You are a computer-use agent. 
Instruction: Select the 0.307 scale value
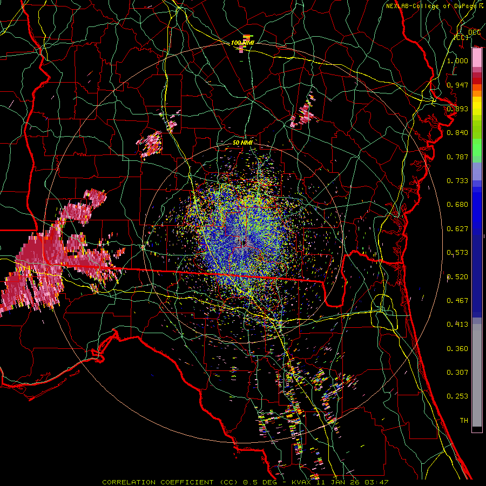point(457,373)
